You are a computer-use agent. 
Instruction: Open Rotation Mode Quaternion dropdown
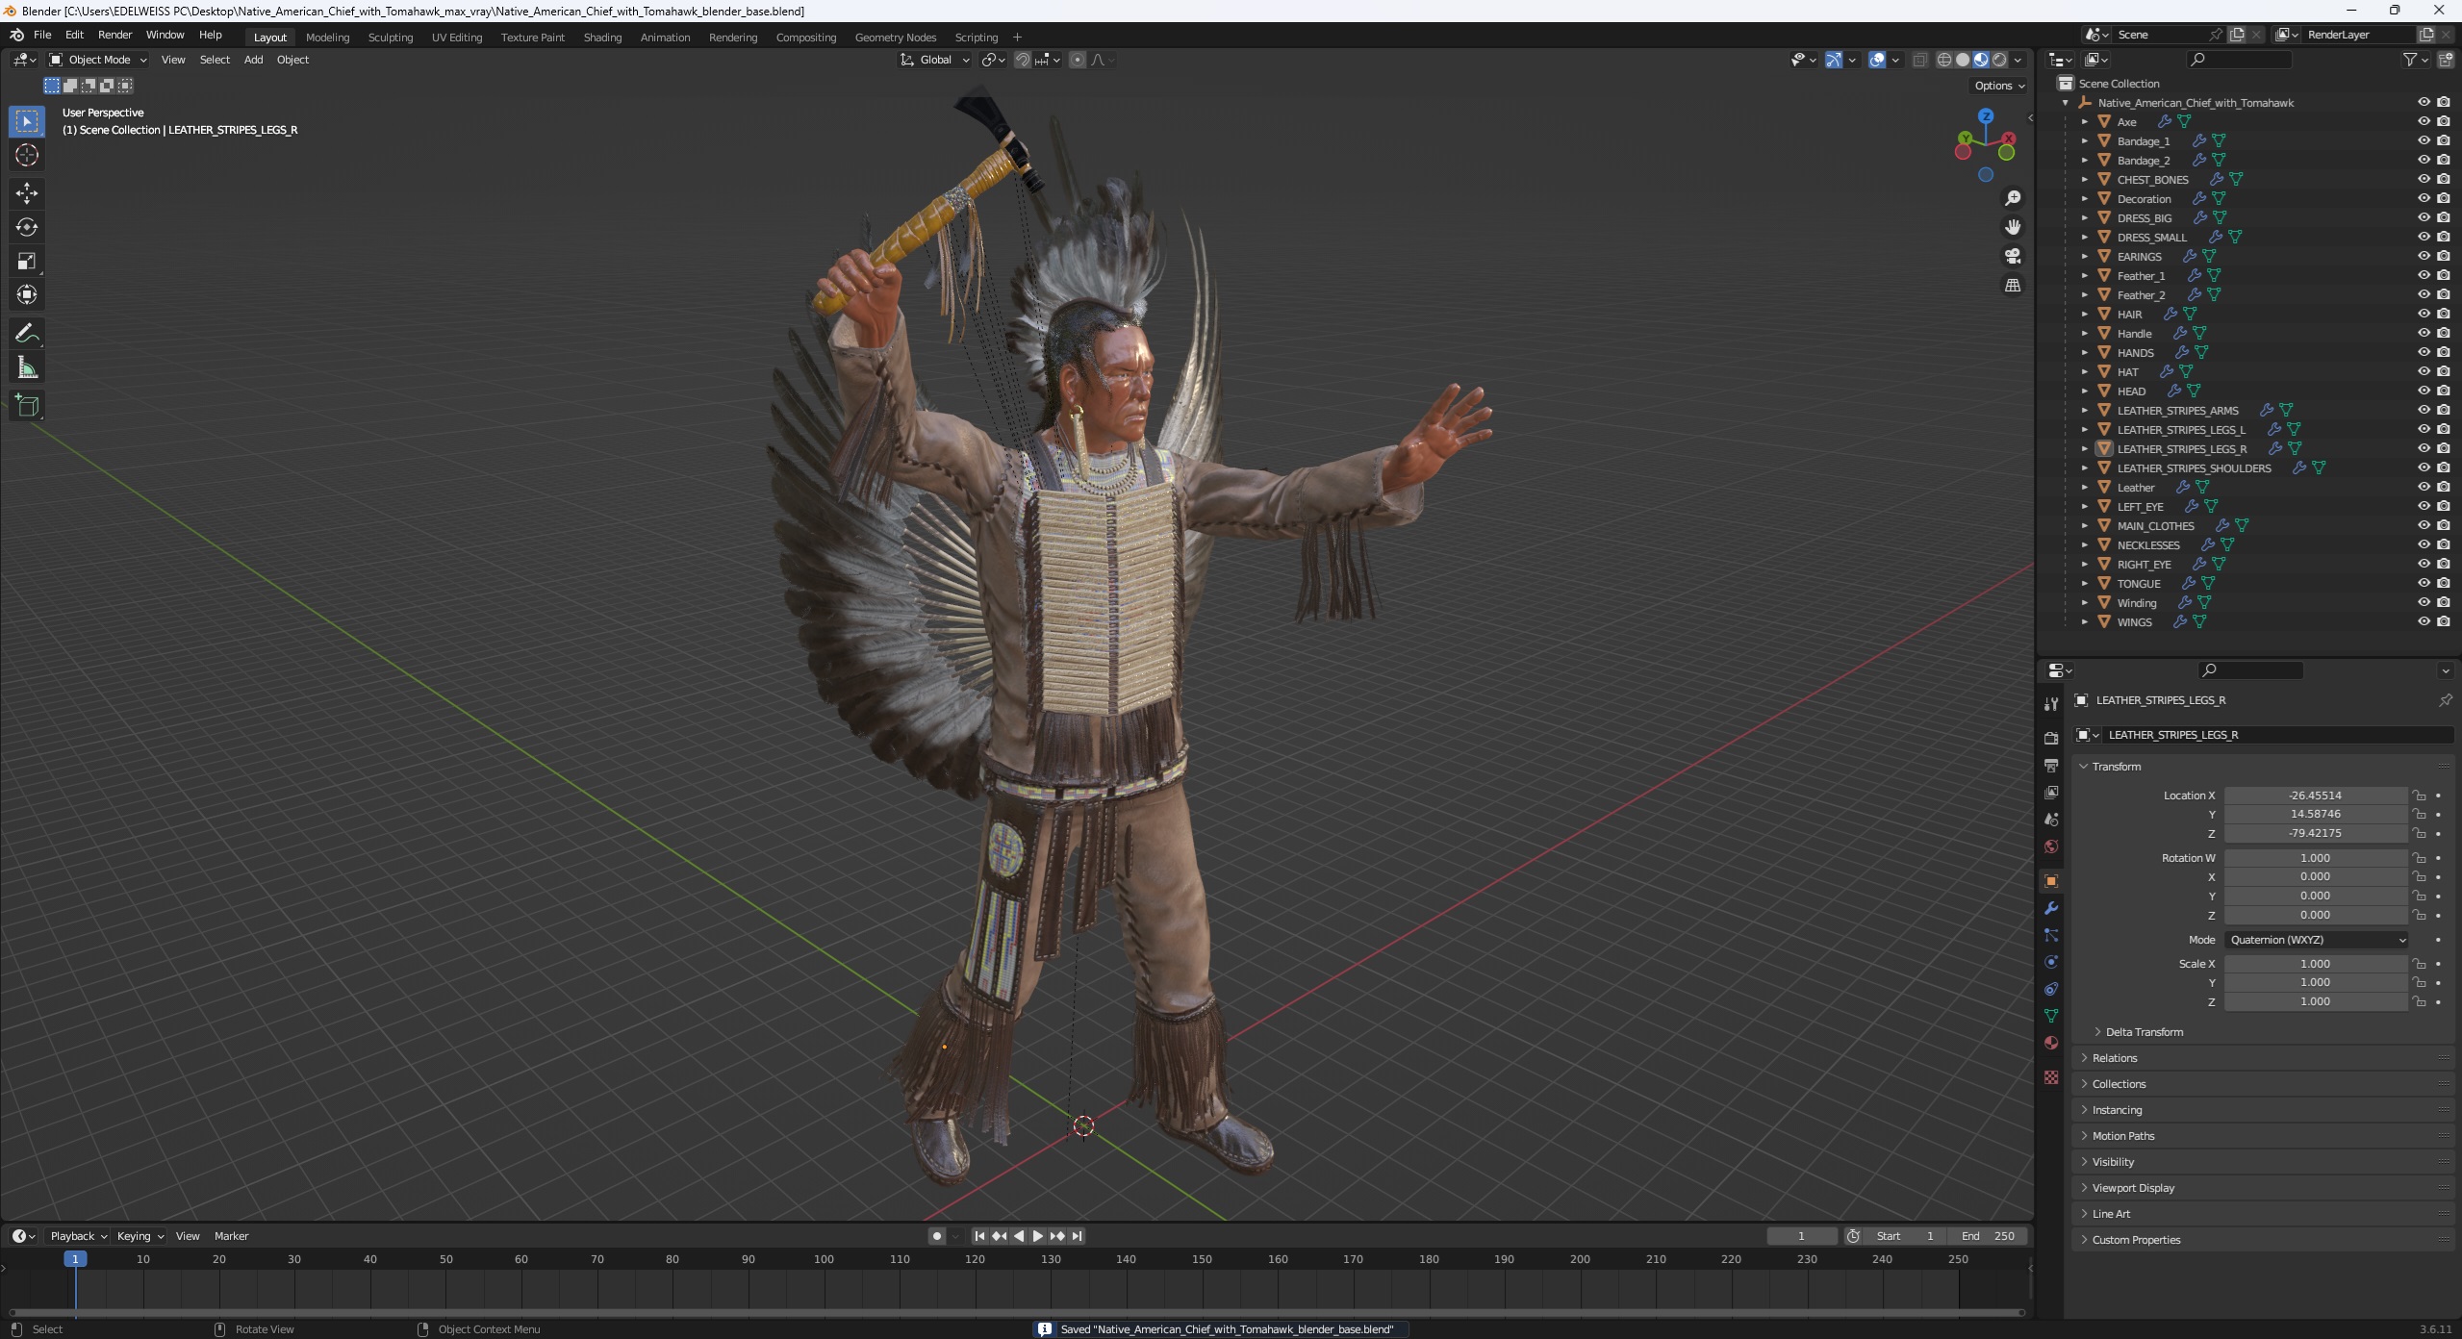pos(2316,940)
